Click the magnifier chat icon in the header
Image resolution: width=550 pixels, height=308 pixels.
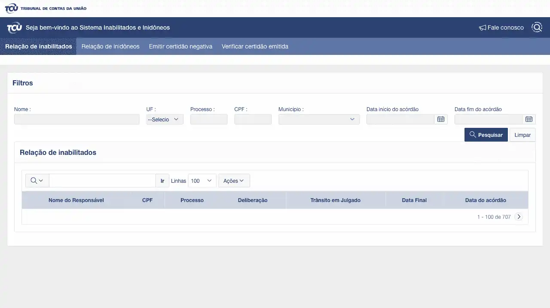[x=537, y=27]
